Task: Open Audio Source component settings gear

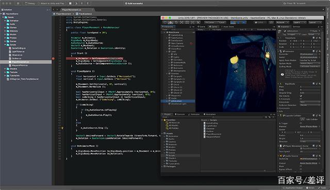Action: (x=320, y=156)
